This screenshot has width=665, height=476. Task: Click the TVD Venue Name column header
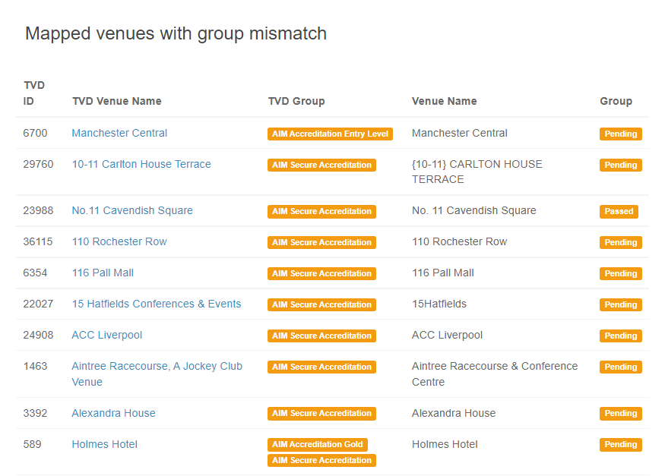tap(116, 101)
